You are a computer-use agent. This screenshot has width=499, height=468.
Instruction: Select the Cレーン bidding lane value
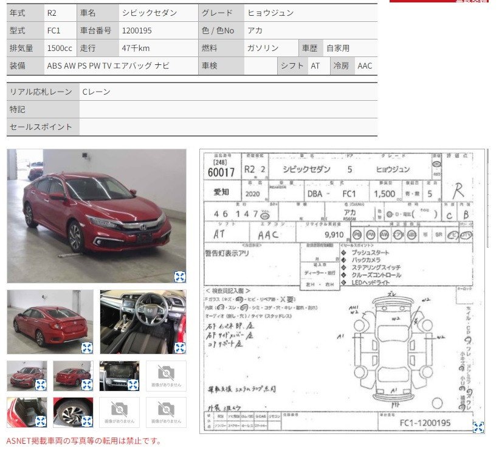point(96,92)
